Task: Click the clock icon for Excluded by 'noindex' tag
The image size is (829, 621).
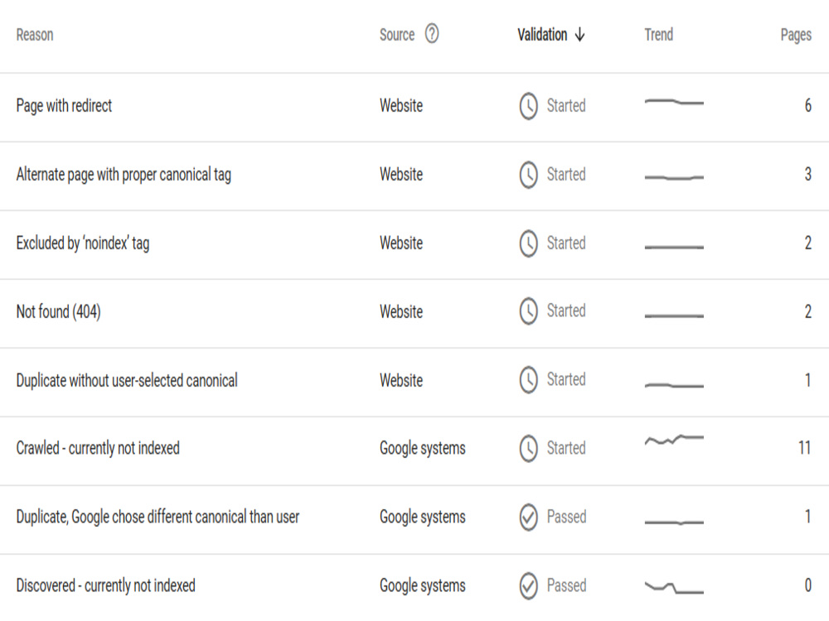Action: 528,243
